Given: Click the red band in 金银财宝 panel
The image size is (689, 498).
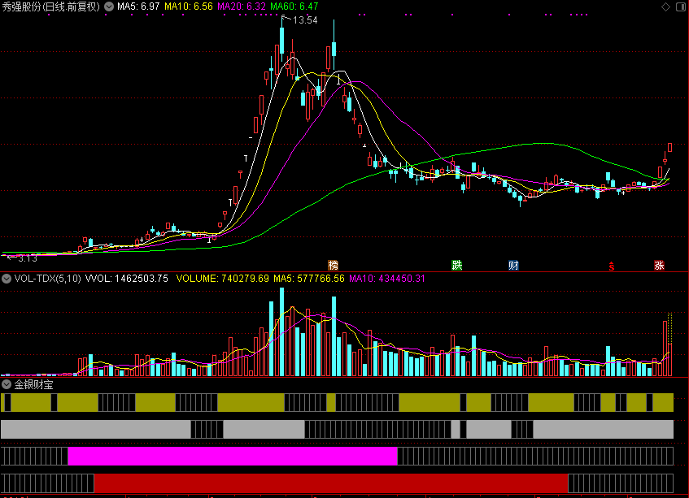Looking at the screenshot, I should (331, 483).
